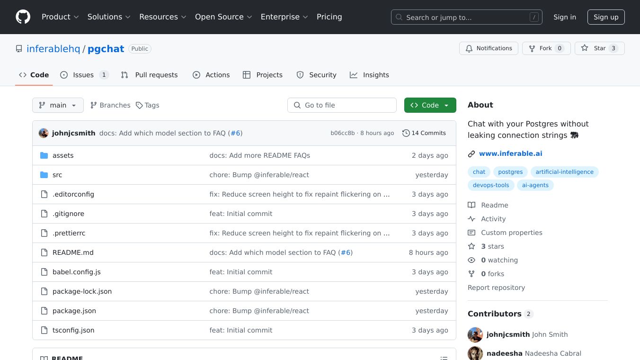Open commit hash b06cc8b

coord(342,133)
